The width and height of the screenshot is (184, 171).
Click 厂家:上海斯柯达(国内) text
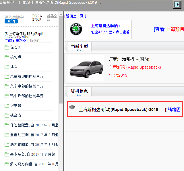(x=129, y=59)
